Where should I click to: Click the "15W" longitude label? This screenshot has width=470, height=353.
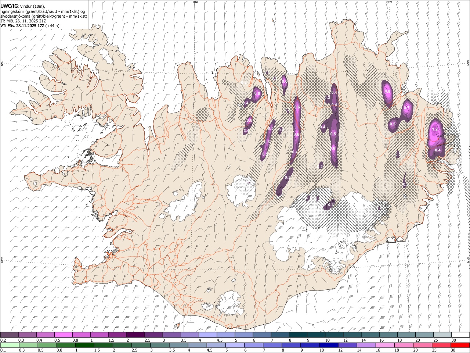(x=389, y=2)
